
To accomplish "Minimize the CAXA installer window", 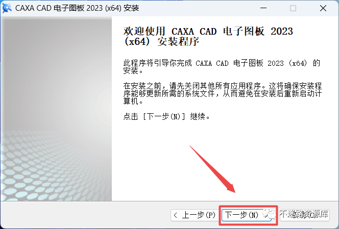I will (263, 8).
